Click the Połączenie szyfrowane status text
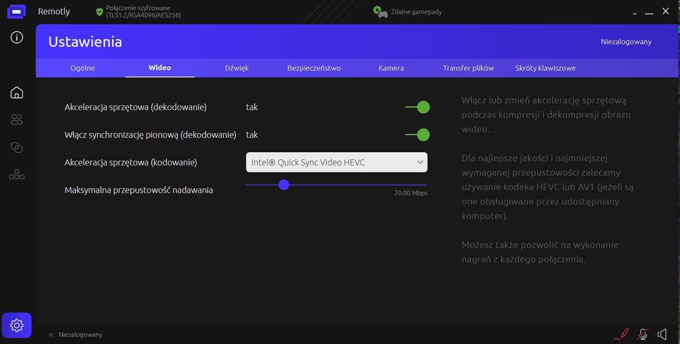 pos(143,12)
